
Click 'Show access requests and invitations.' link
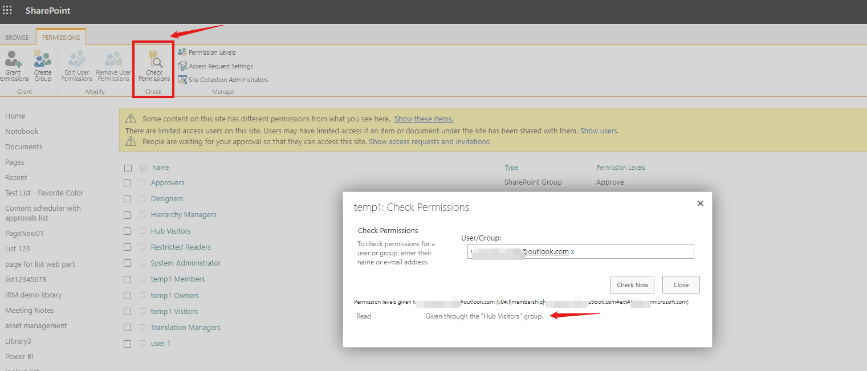[x=430, y=141]
